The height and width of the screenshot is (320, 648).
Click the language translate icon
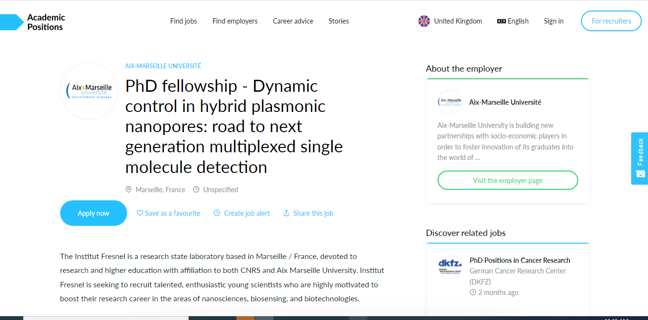pyautogui.click(x=501, y=21)
